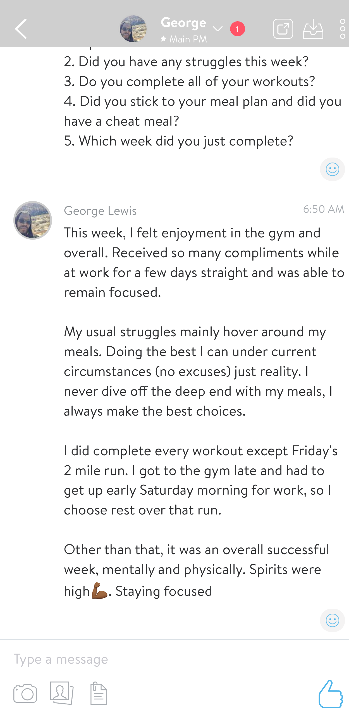Focus the Type a message field
349x717 pixels.
click(x=168, y=659)
